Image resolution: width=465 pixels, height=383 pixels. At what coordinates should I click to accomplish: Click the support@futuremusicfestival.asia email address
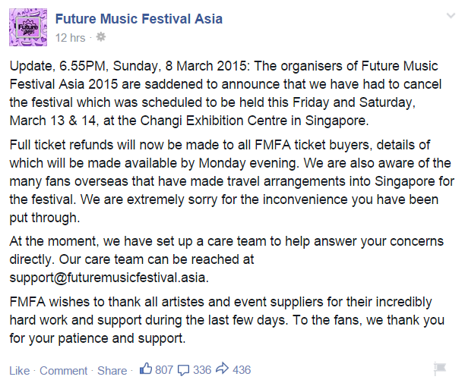coord(109,278)
